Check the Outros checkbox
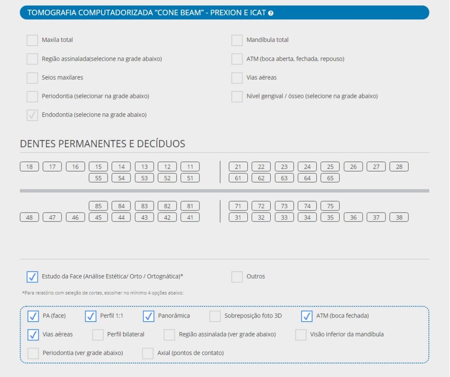Screen dimensions: 450x377 click(x=237, y=276)
